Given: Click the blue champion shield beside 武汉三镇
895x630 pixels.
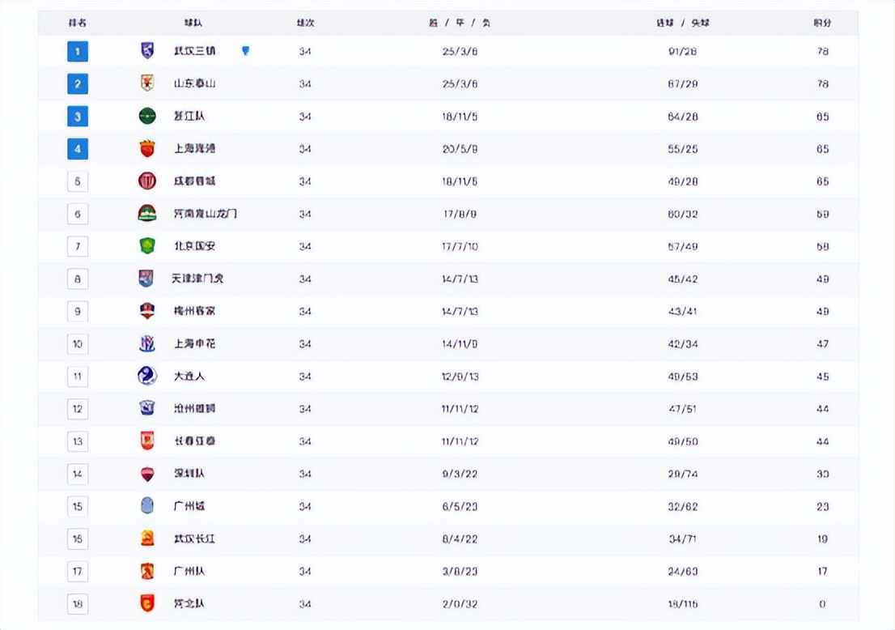Looking at the screenshot, I should click(x=246, y=51).
